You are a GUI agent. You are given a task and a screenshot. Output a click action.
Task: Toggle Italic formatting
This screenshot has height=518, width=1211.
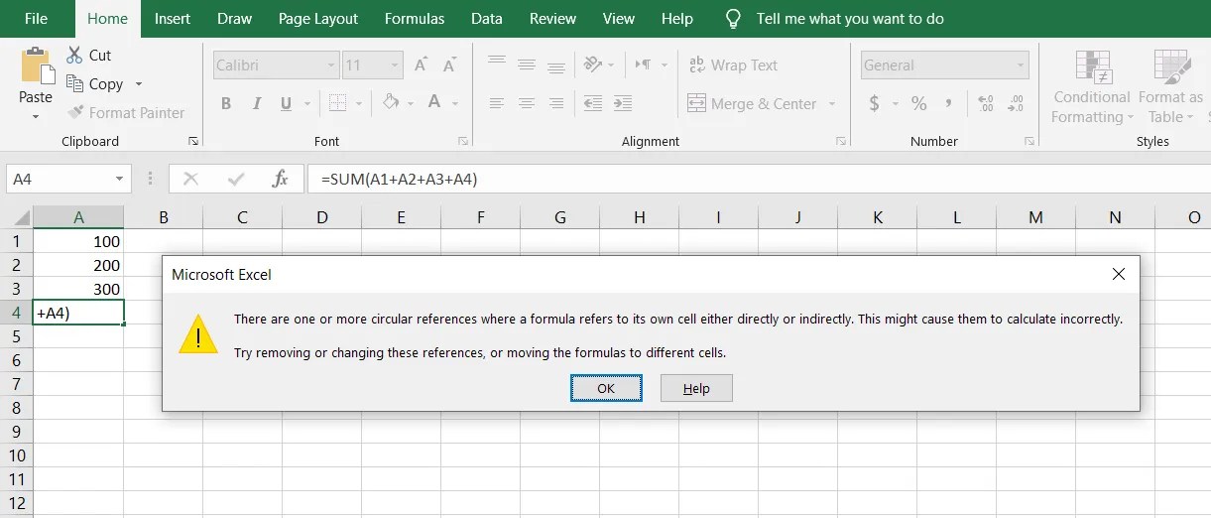pyautogui.click(x=257, y=103)
